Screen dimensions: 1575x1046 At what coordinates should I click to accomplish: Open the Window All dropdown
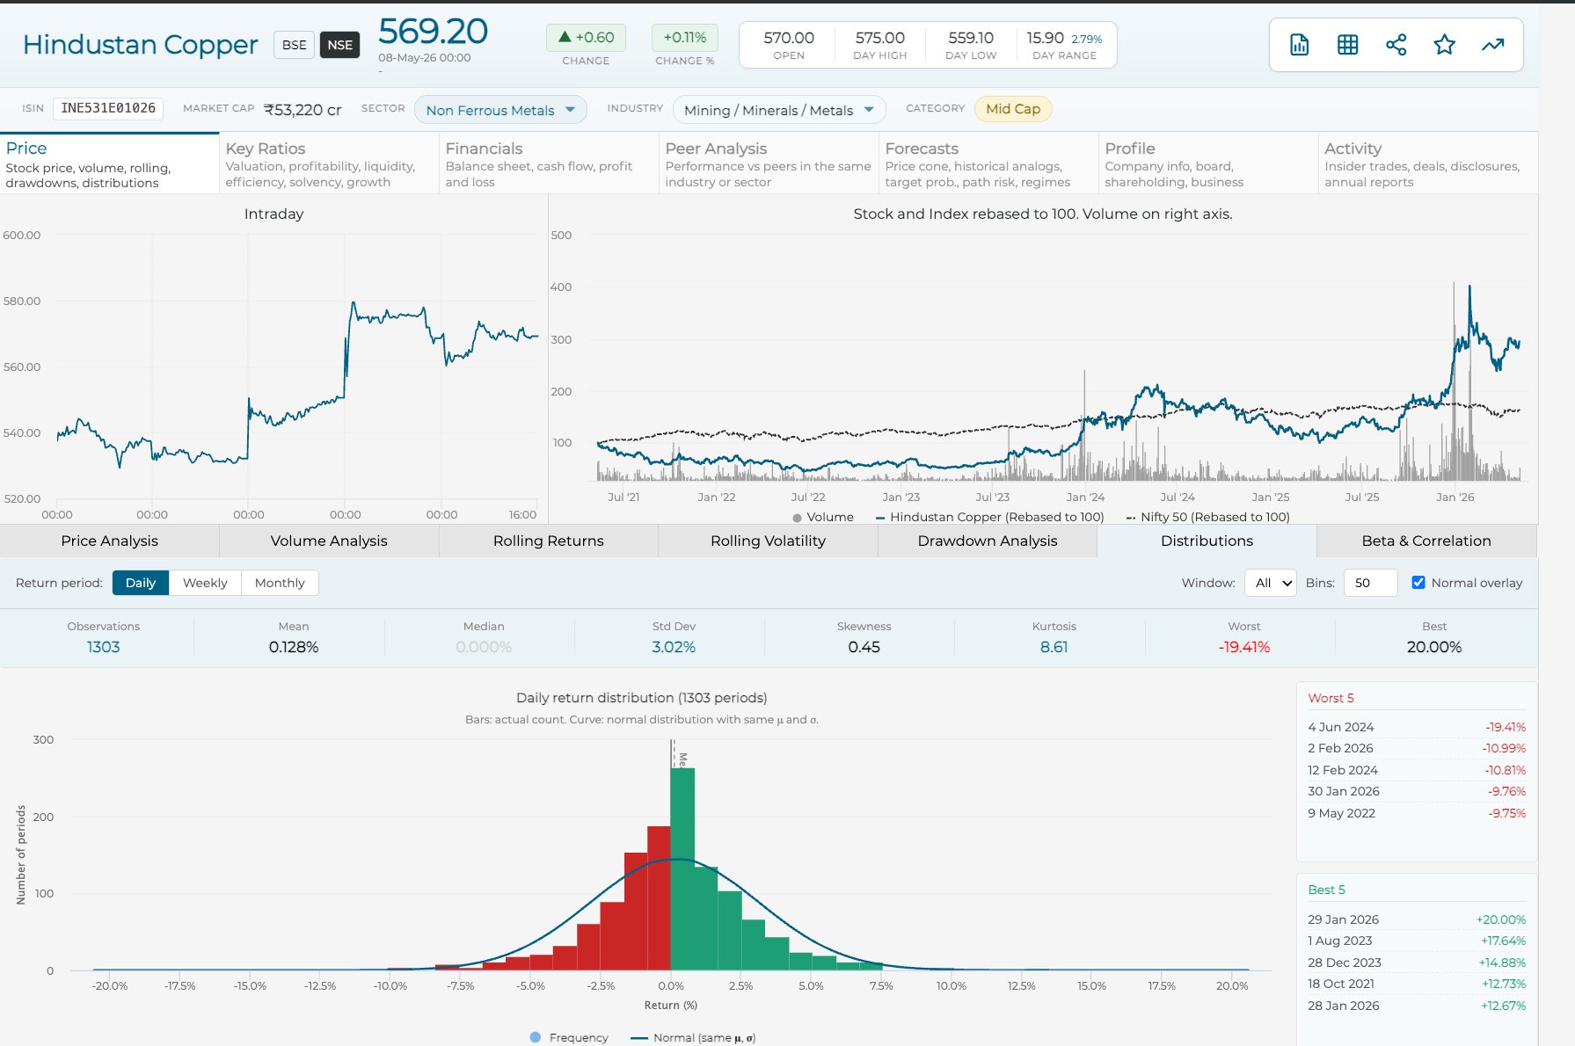(x=1271, y=583)
